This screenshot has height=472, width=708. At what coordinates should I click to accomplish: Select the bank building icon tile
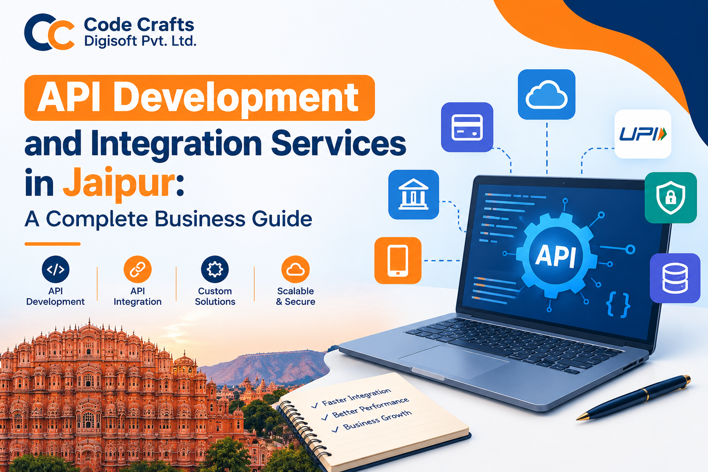413,195
